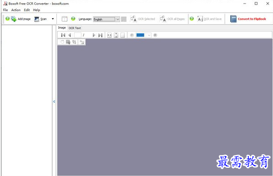The width and height of the screenshot is (273, 176).
Task: Open the Help menu
Action: (x=36, y=10)
